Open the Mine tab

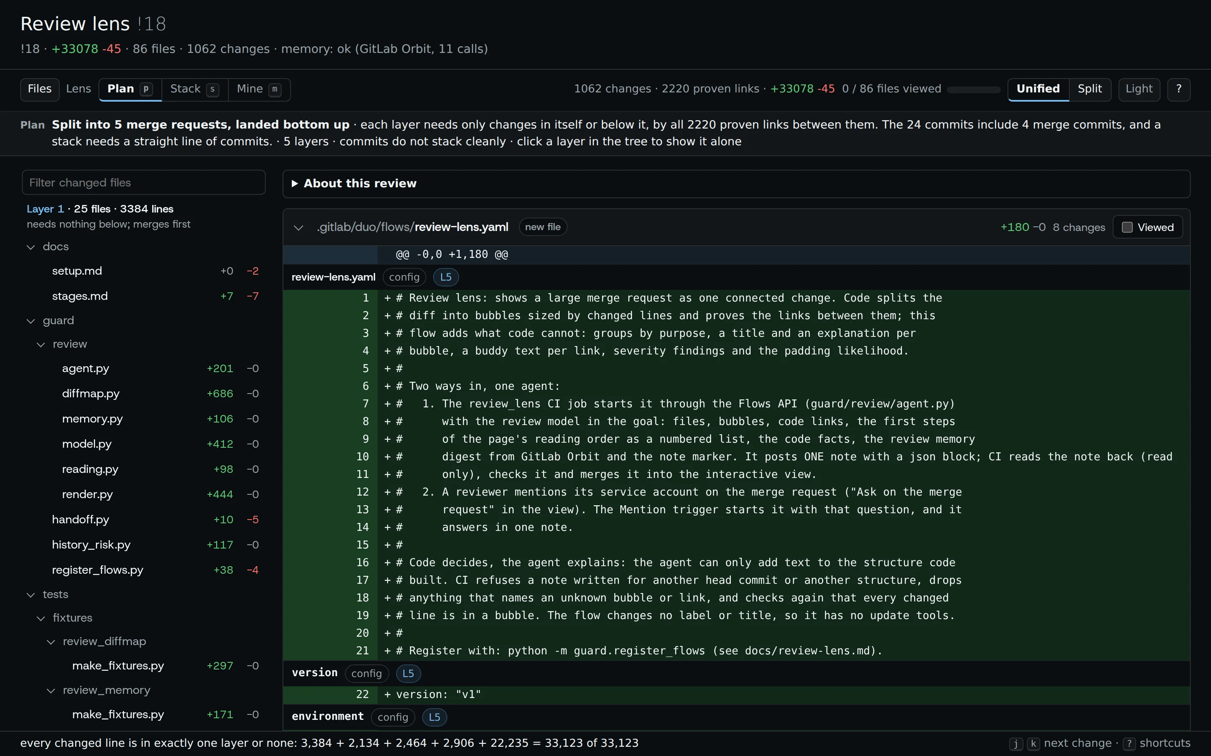(x=259, y=89)
